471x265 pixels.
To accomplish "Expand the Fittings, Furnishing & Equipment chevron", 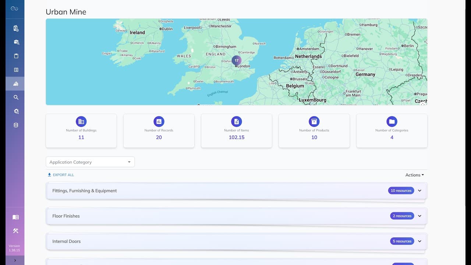I will pos(419,191).
